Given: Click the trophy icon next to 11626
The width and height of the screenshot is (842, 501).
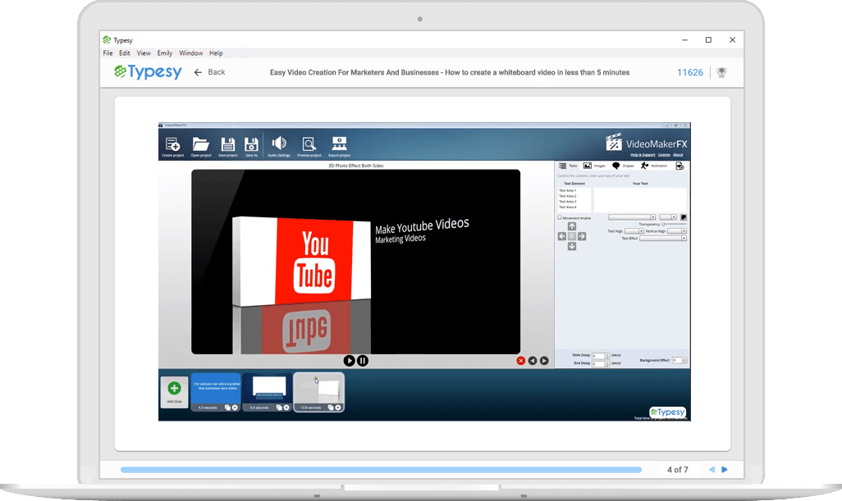Looking at the screenshot, I should (x=721, y=72).
